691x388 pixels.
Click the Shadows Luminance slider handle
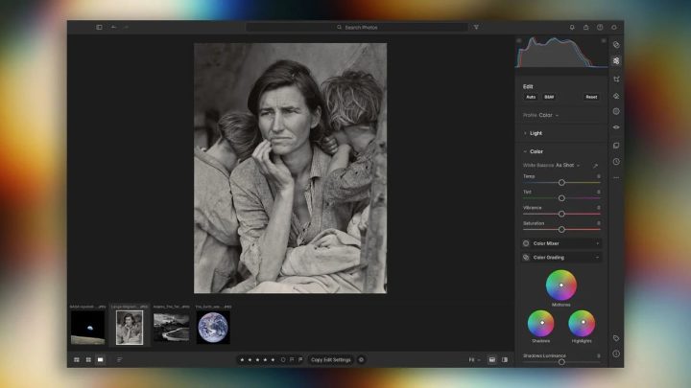click(x=561, y=362)
